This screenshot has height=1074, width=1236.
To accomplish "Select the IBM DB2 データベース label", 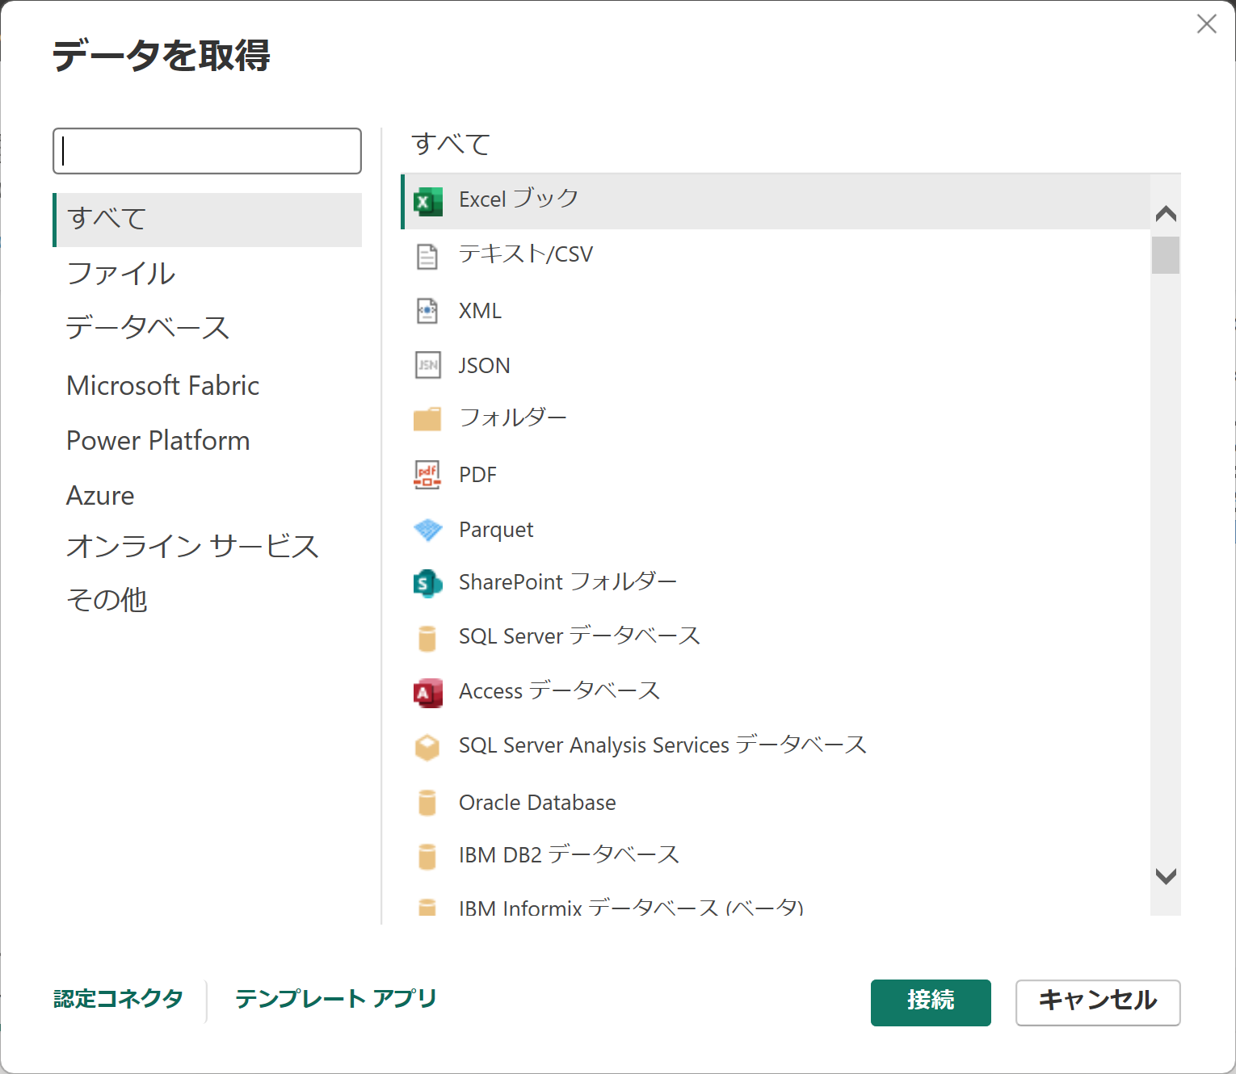I will tap(569, 854).
